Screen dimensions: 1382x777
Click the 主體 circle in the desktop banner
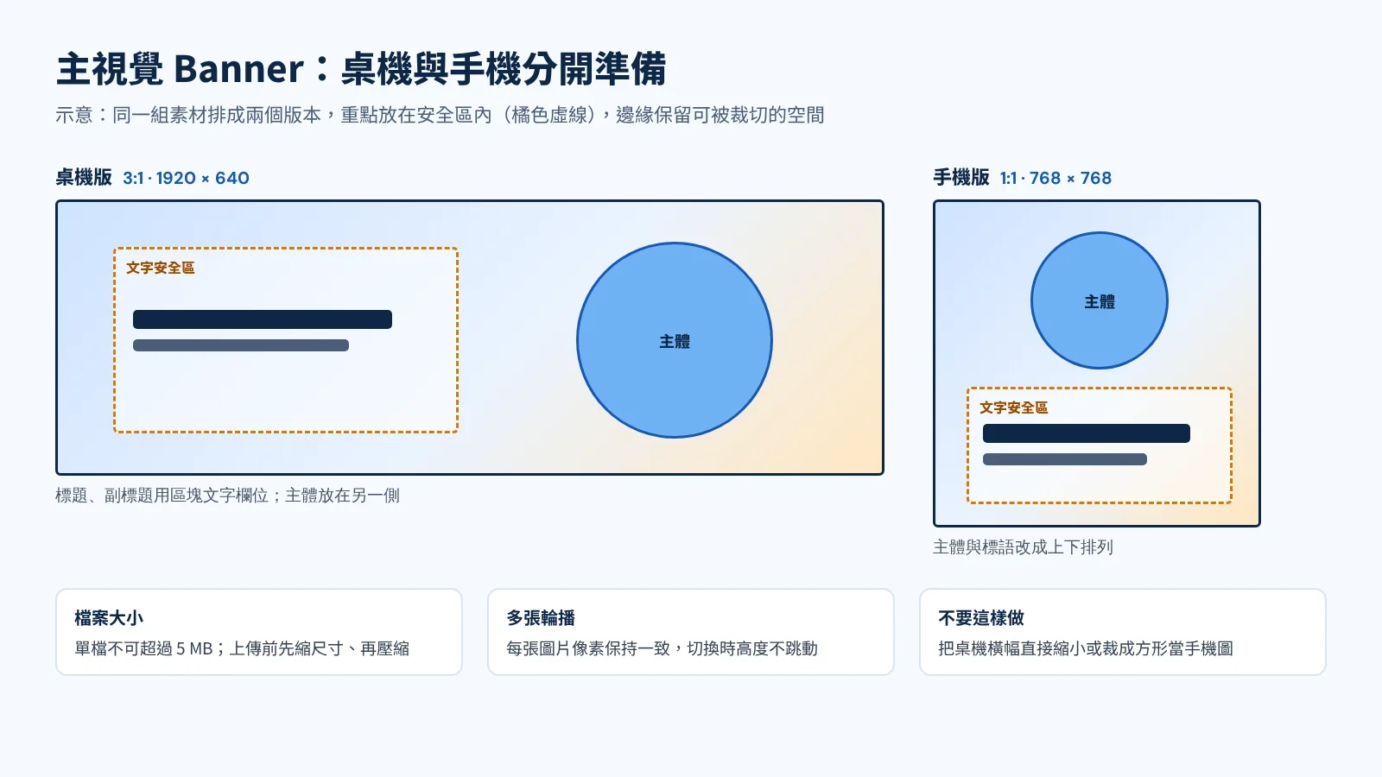(675, 340)
